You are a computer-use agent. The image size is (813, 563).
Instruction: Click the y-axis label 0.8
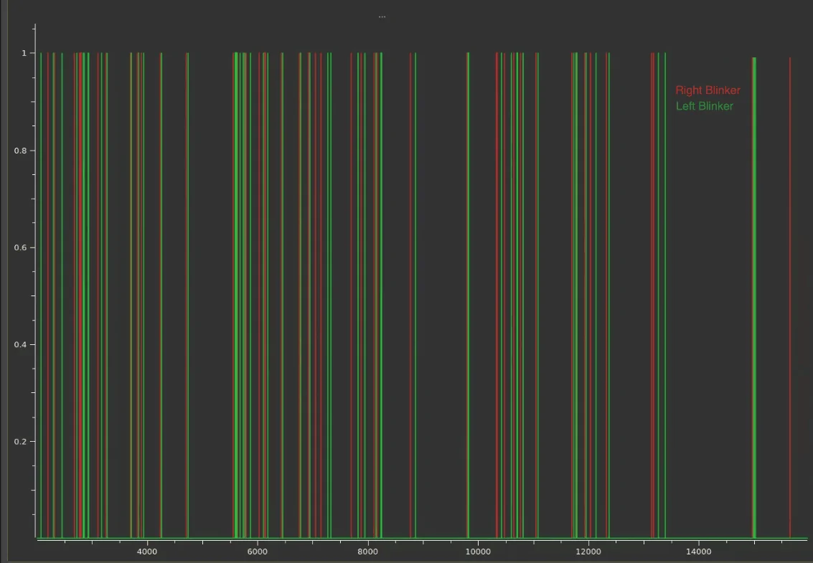click(20, 151)
